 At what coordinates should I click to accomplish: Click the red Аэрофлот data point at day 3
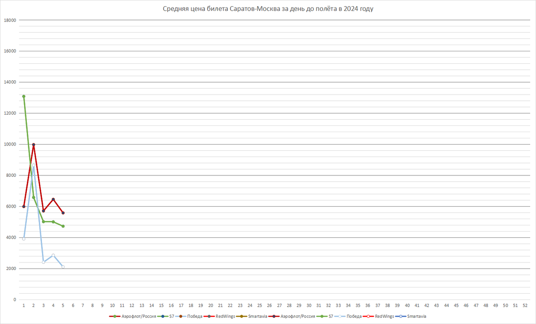43,211
